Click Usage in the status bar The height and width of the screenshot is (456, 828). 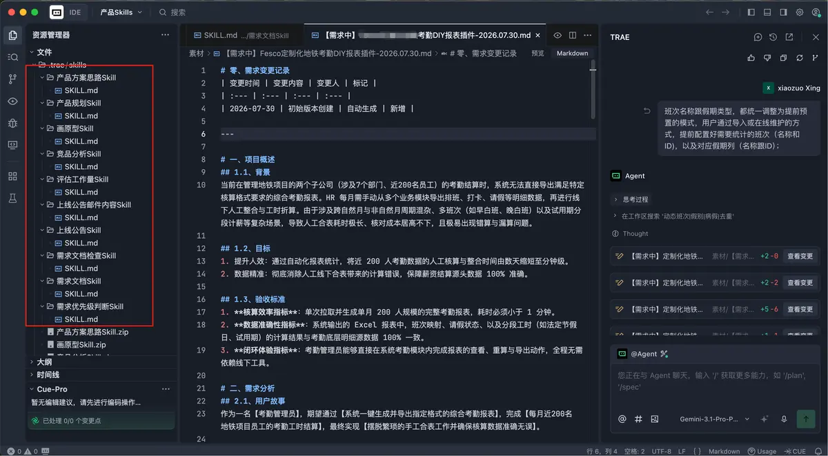[762, 451]
